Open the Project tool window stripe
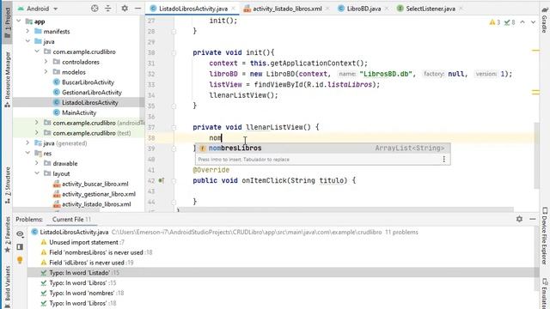Image resolution: width=550 pixels, height=309 pixels. tap(7, 24)
